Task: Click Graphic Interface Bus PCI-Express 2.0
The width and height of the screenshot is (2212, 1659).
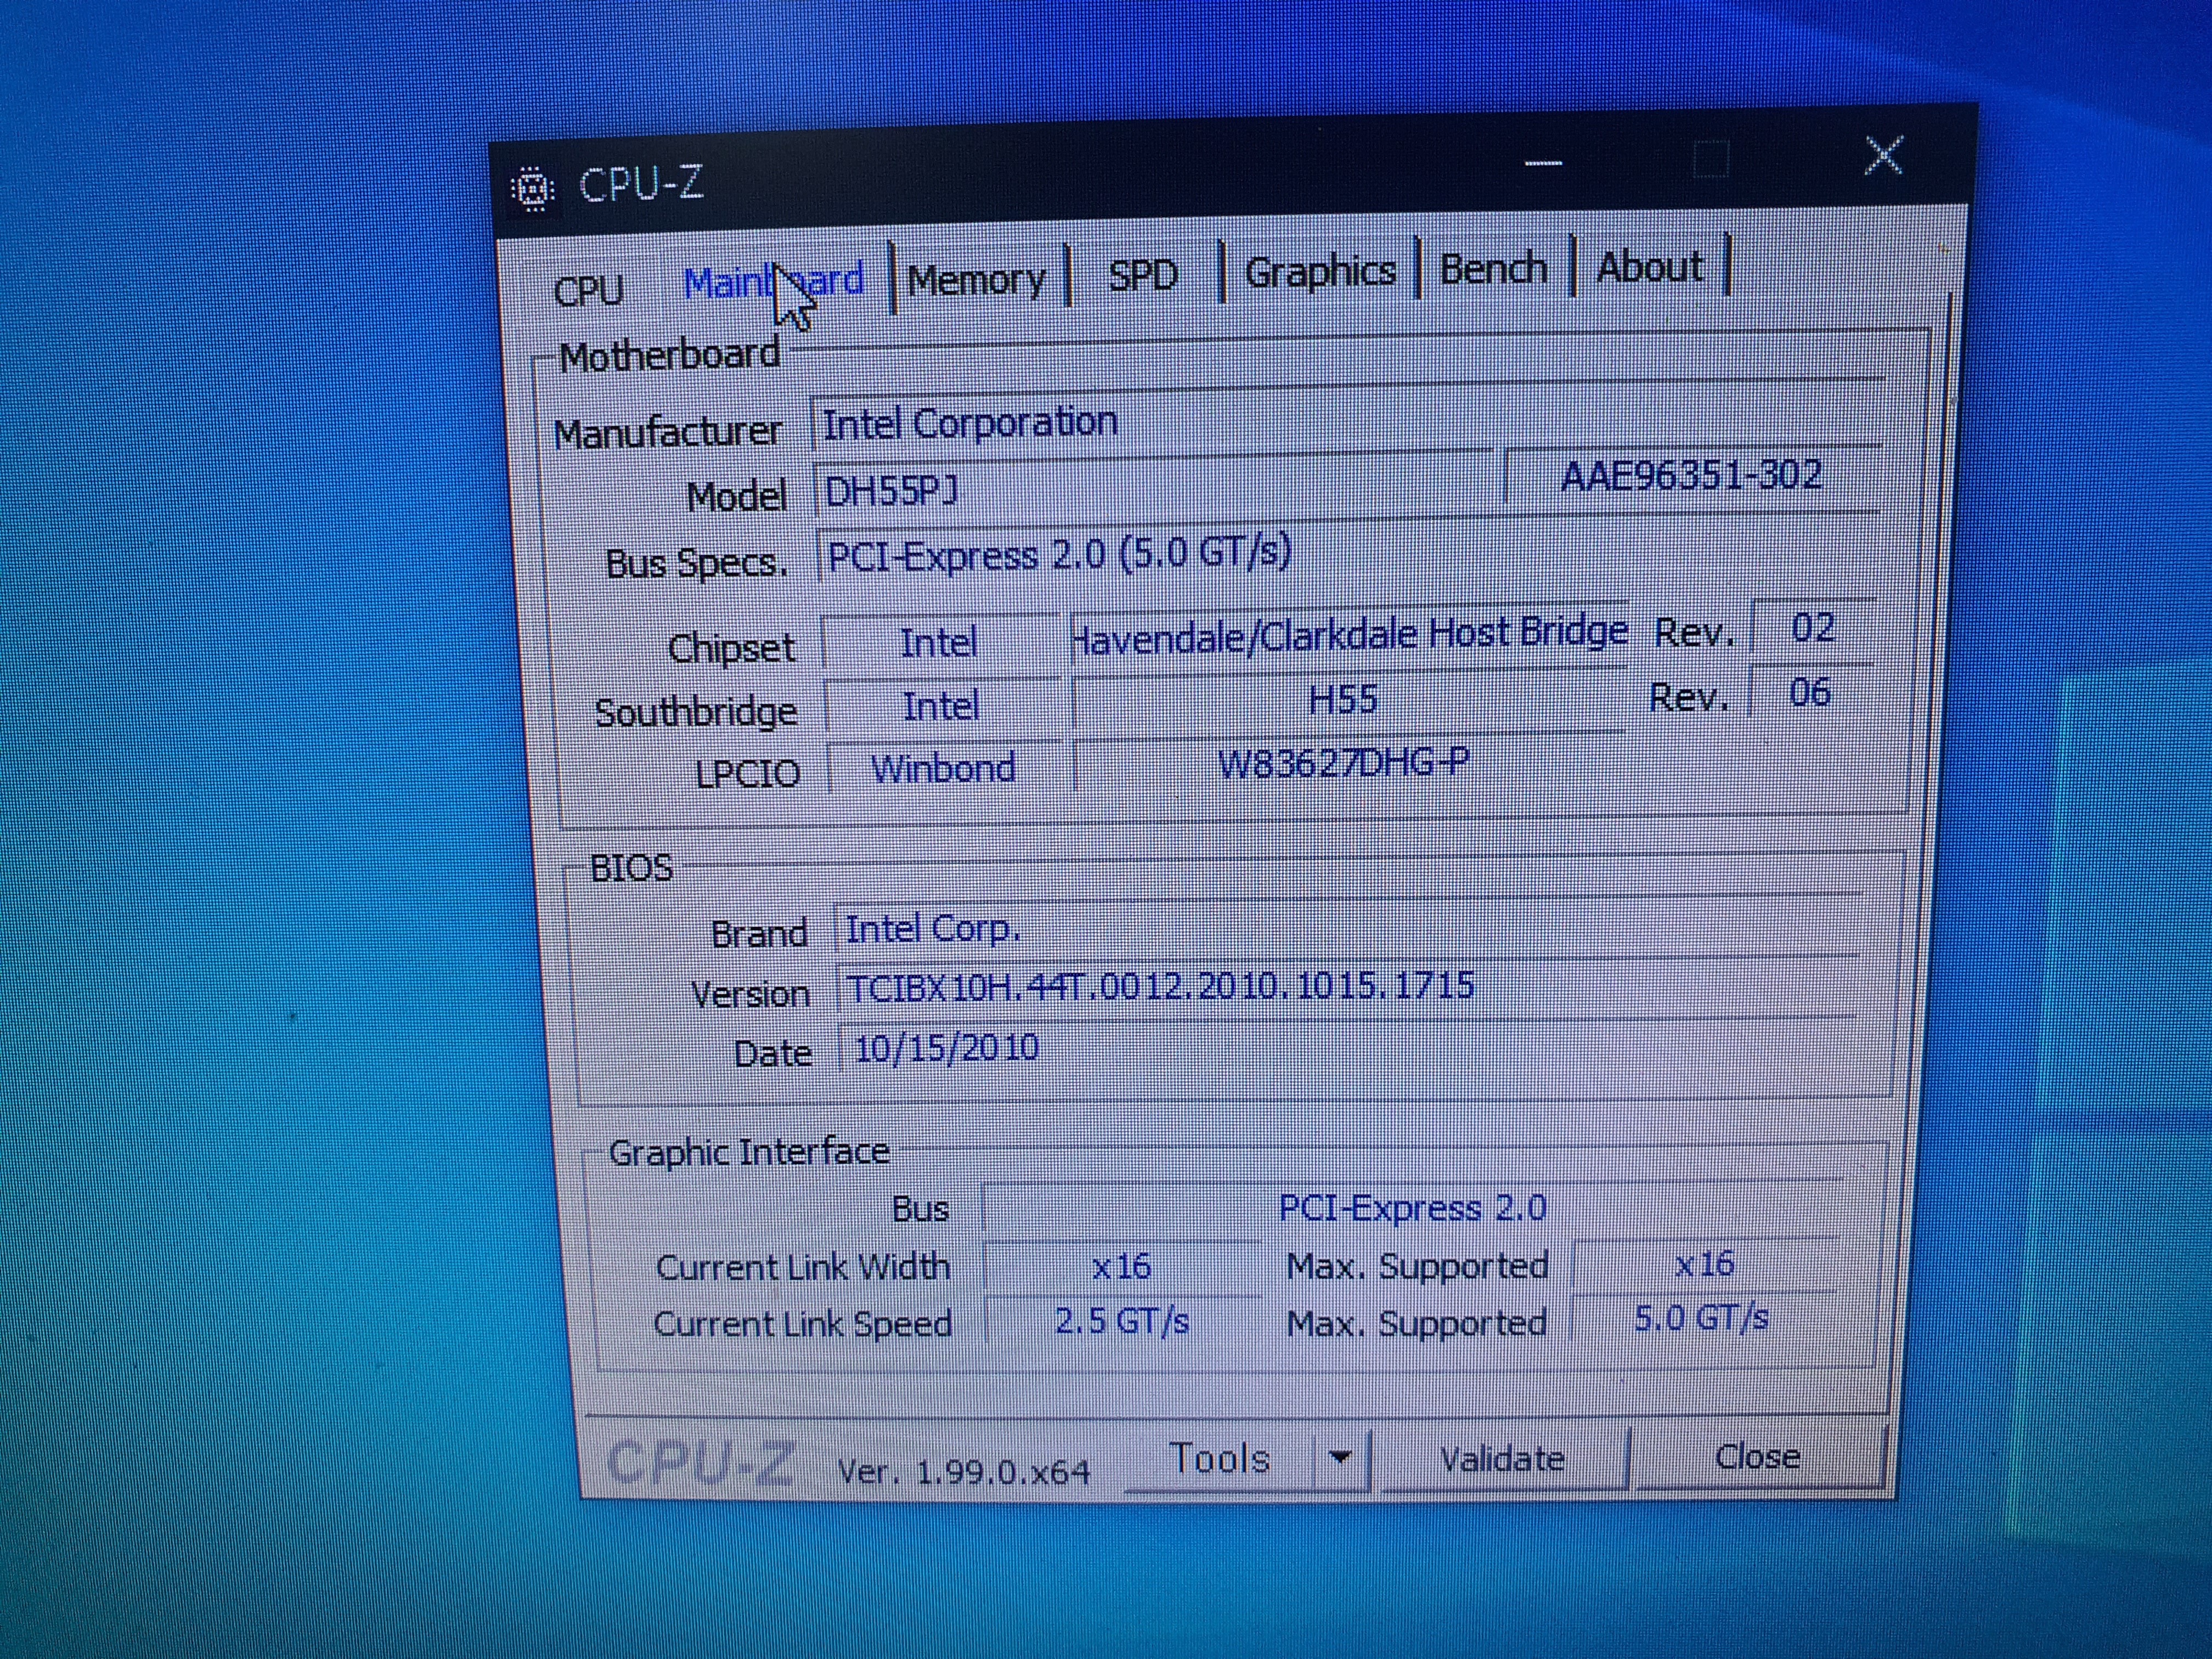Action: (x=1412, y=1208)
